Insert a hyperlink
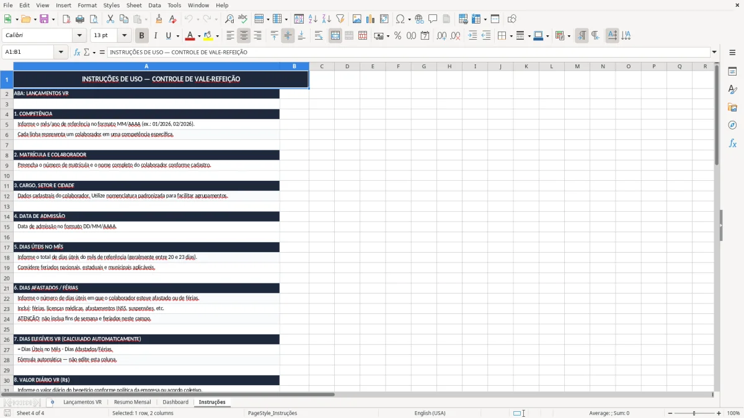Image resolution: width=744 pixels, height=418 pixels. pos(419,19)
